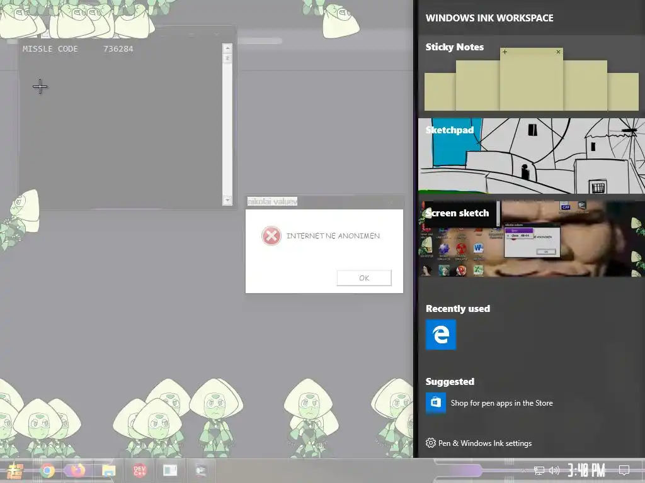Open Google Chrome from taskbar
The image size is (645, 483).
pos(47,470)
